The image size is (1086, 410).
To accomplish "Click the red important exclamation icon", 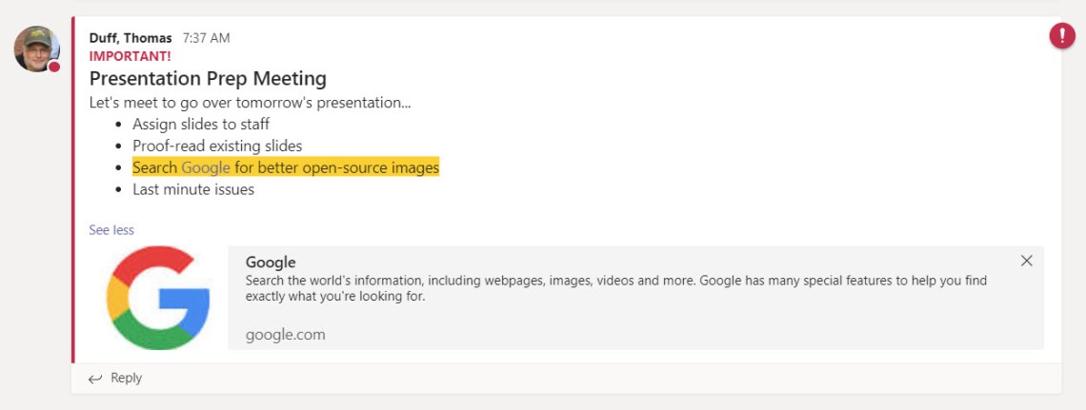I will tap(1061, 36).
